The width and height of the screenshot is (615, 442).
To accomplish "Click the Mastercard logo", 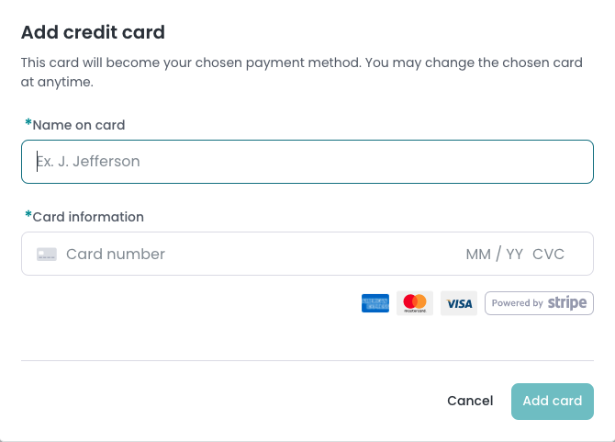I will [415, 303].
